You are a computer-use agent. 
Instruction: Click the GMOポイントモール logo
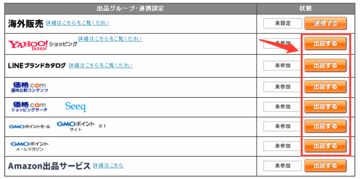pos(29,127)
